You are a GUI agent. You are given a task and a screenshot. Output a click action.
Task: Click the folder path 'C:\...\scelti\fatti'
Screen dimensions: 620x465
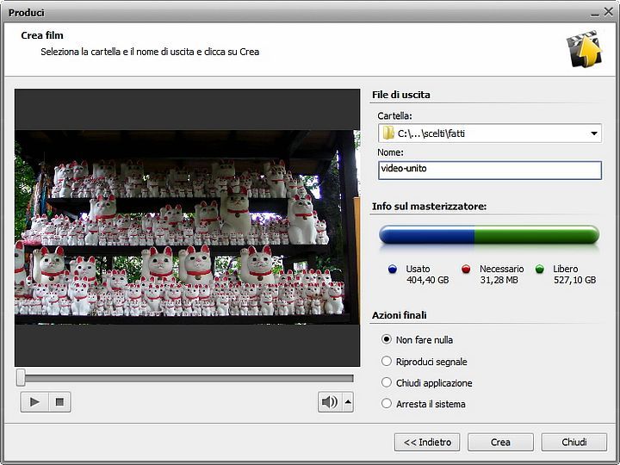431,133
